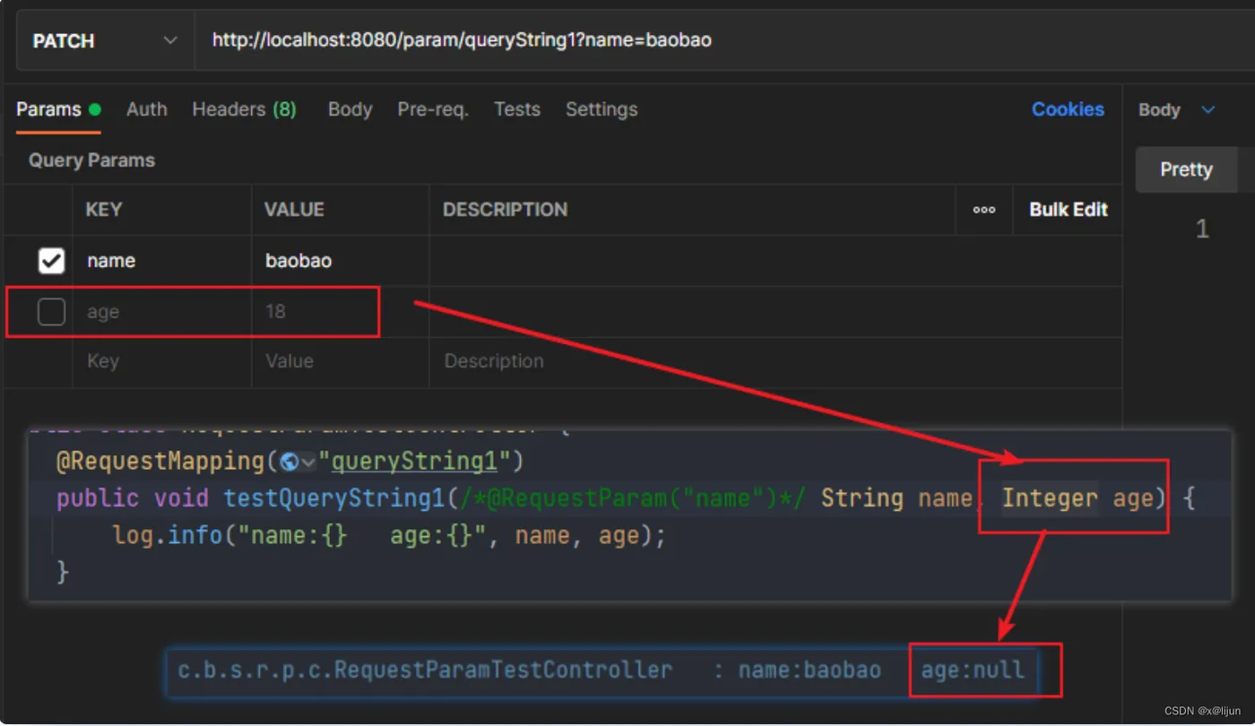The image size is (1255, 726).
Task: Click the name key cell
Action: click(161, 261)
